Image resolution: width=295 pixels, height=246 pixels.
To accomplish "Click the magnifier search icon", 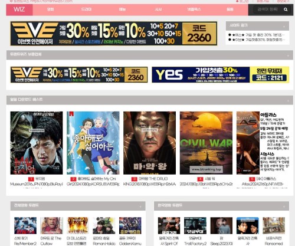I will [x=286, y=9].
